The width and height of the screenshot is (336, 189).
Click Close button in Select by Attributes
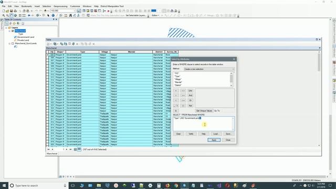click(228, 140)
